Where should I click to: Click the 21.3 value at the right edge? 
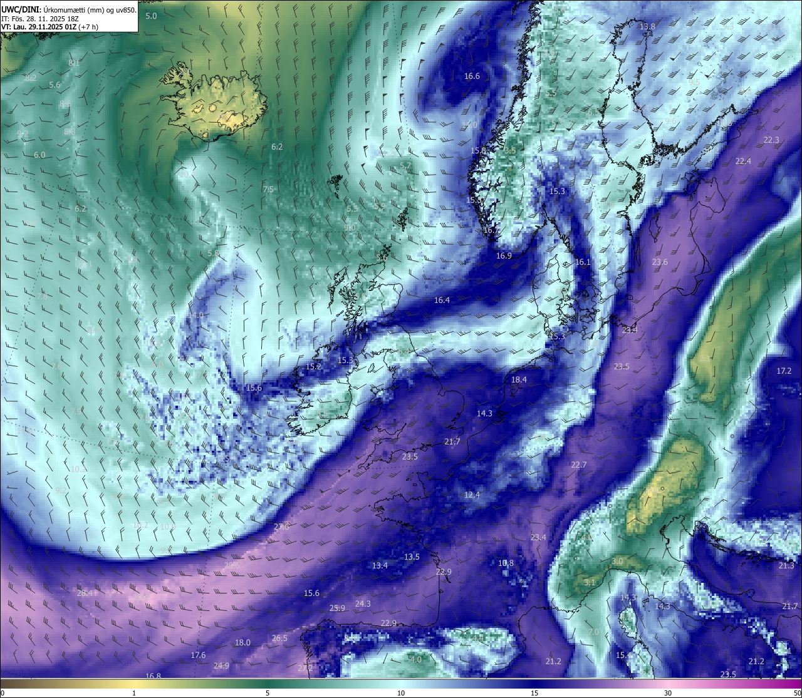click(x=786, y=566)
